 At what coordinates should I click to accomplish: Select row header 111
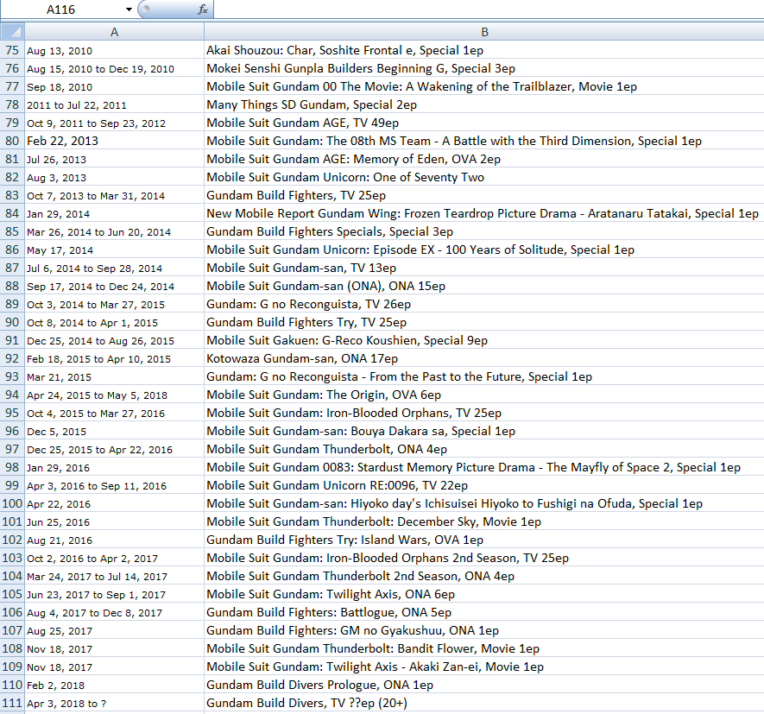coord(12,703)
